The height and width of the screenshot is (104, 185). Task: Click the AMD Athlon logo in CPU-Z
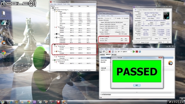166,16
